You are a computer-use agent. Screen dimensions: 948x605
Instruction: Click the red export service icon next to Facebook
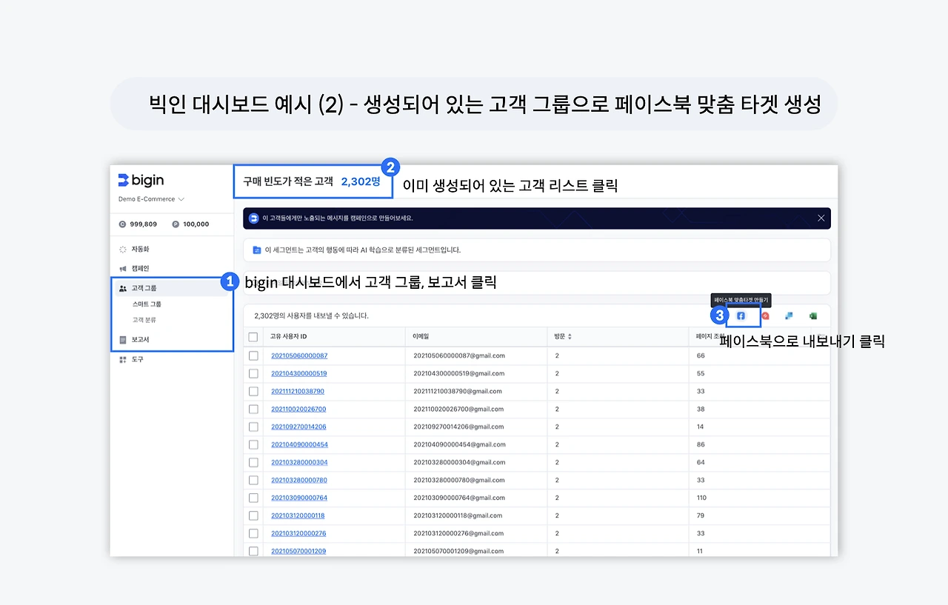pyautogui.click(x=765, y=315)
